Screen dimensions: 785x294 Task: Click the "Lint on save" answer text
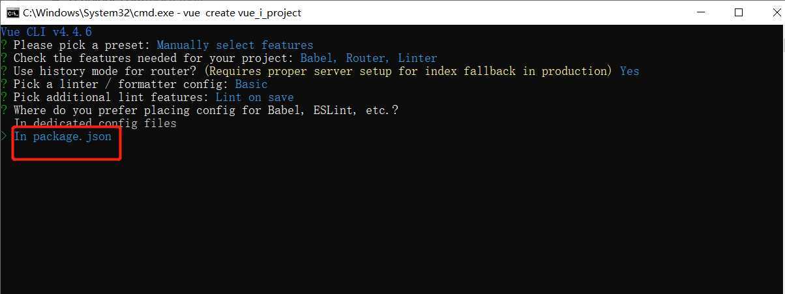click(255, 97)
